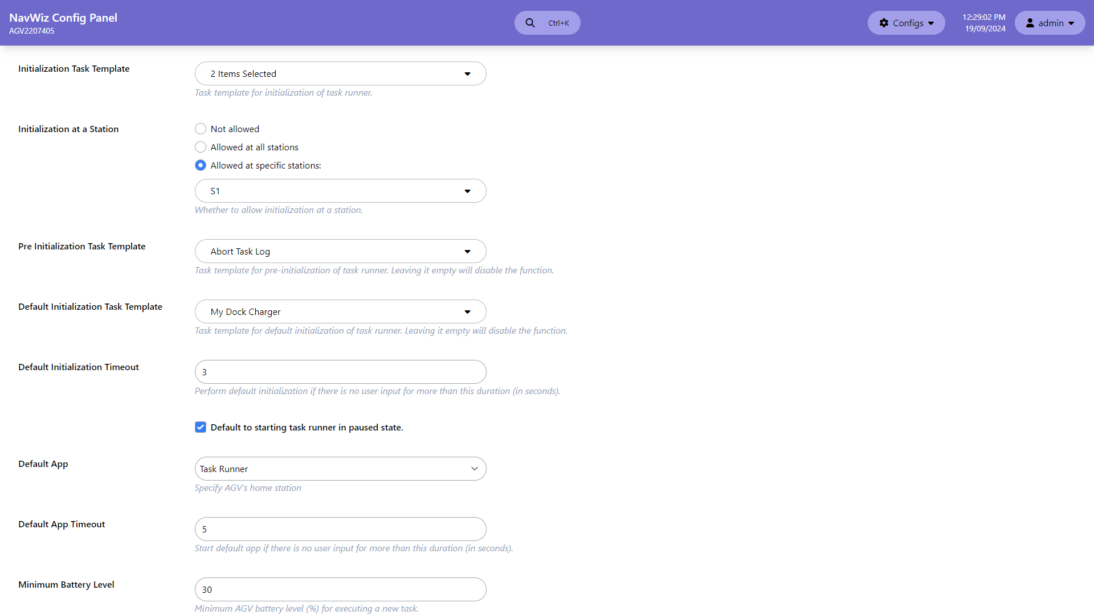The width and height of the screenshot is (1094, 615).
Task: Select Allowed at specific stations option
Action: (200, 165)
